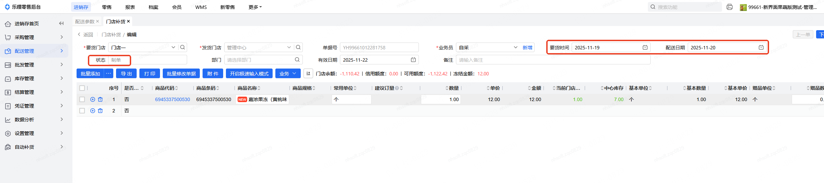Expand 结算管理 in the sidebar
The width and height of the screenshot is (824, 183).
coord(62,92)
